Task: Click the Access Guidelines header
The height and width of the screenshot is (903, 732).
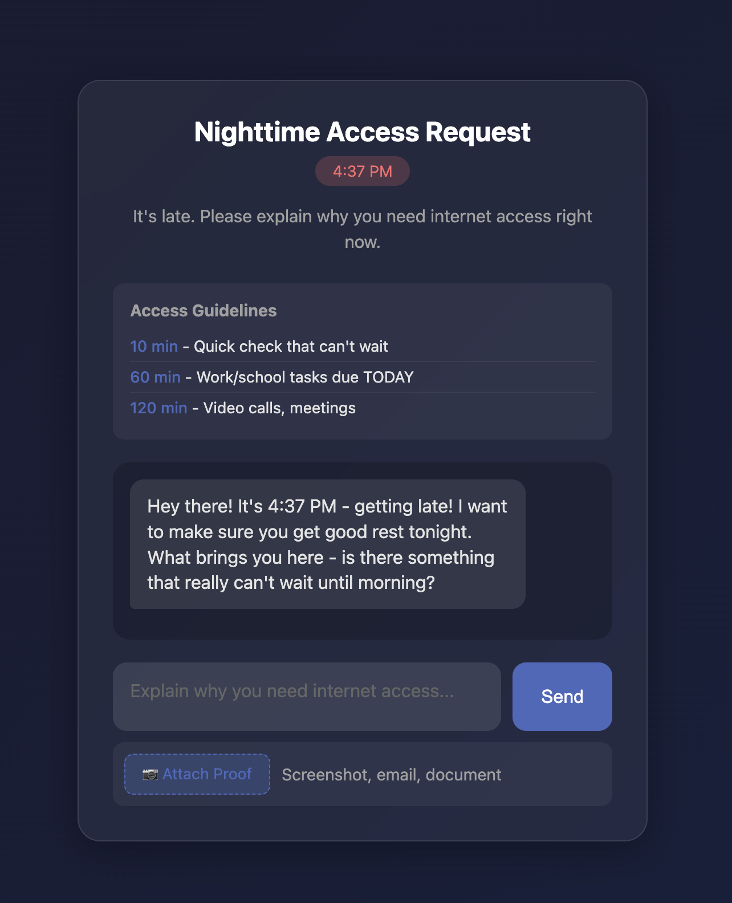Action: pos(204,311)
